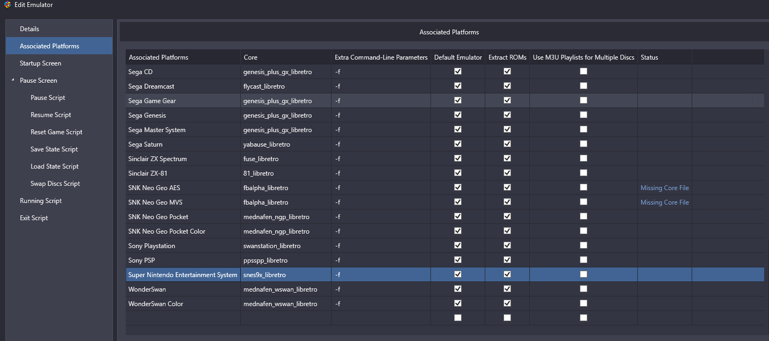
Task: Edit -f parameter for Sega Dreamcast
Action: (381, 86)
